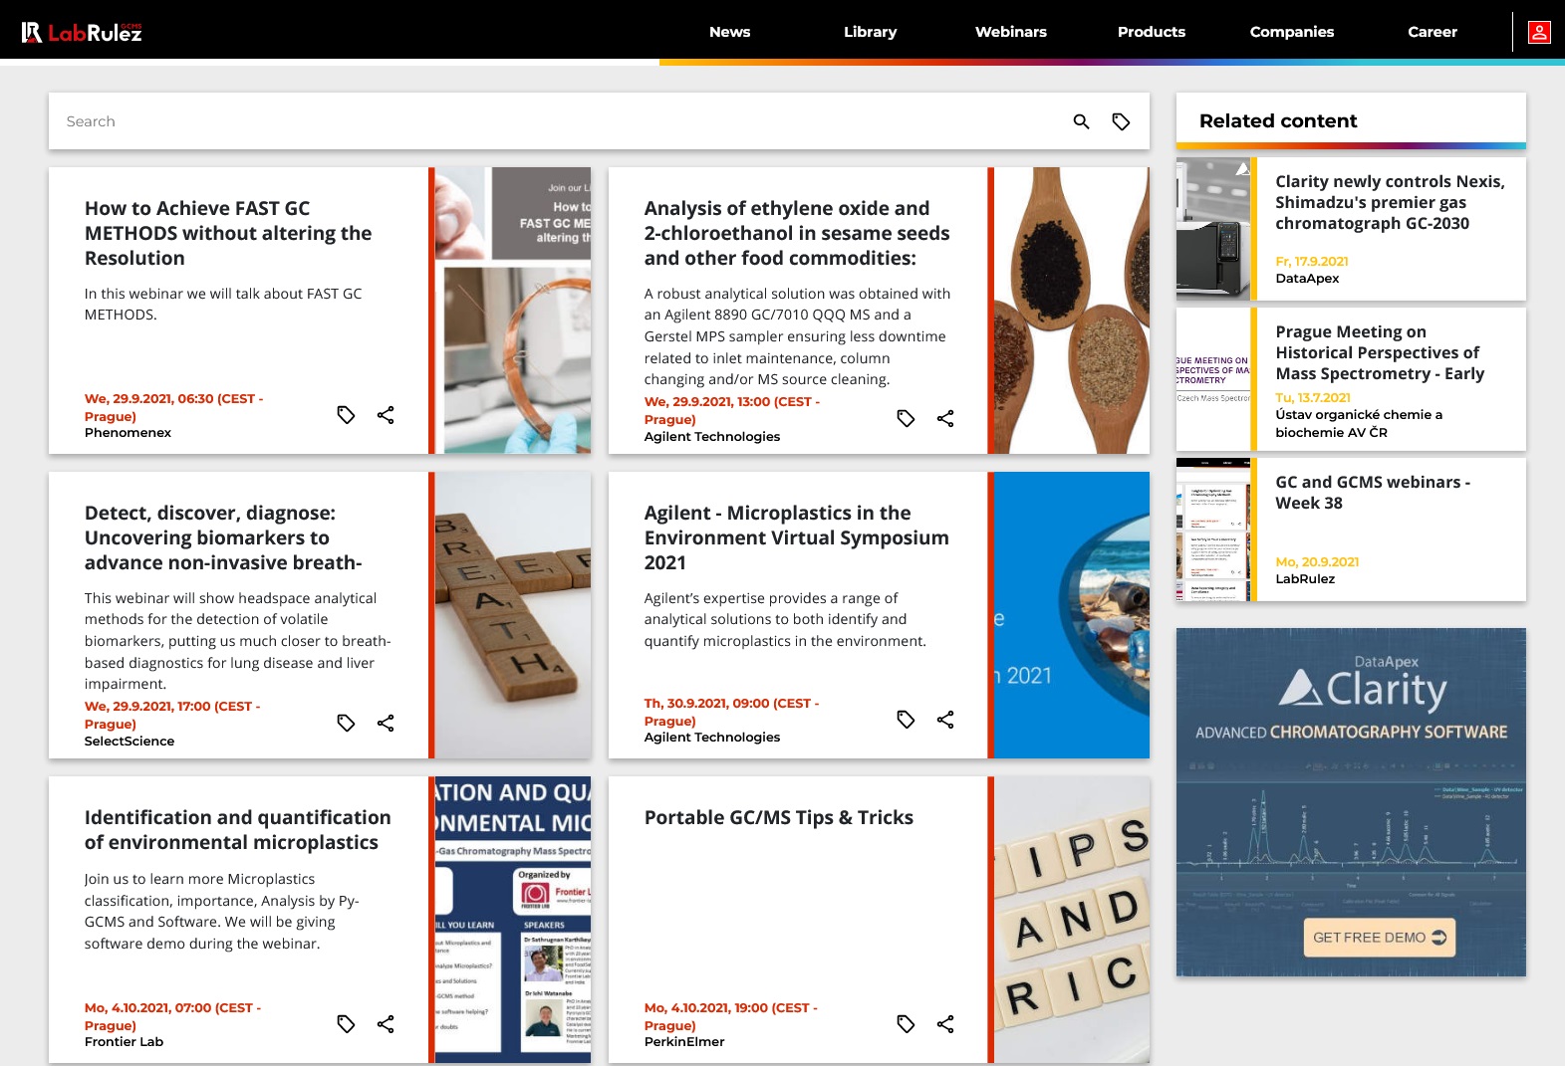Go to Webinars section
The image size is (1565, 1066).
pos(1010,32)
